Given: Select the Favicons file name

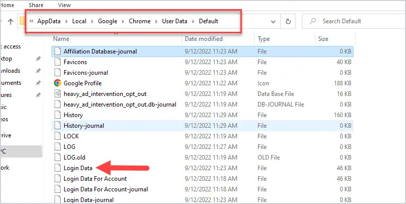Looking at the screenshot, I should (x=75, y=62).
